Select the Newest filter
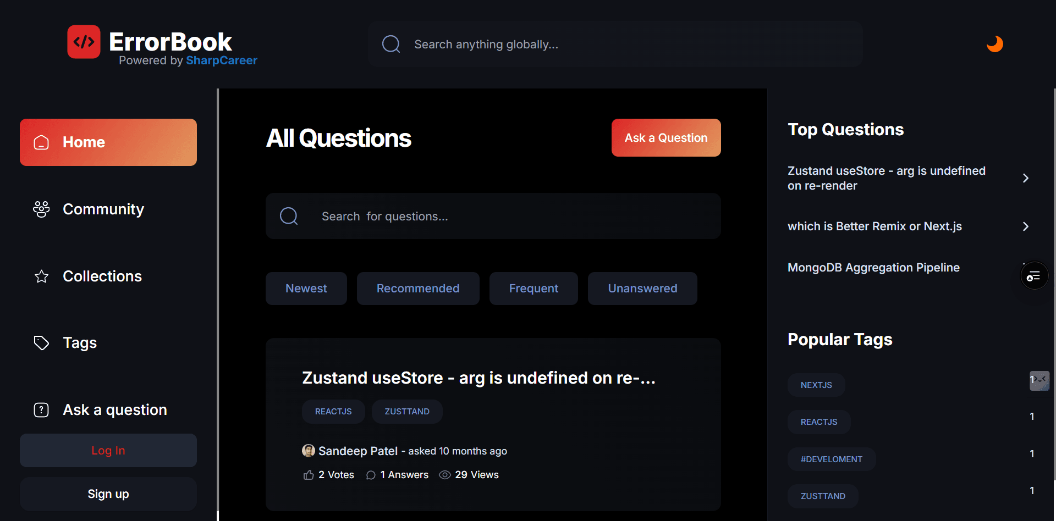Viewport: 1056px width, 521px height. pos(306,289)
